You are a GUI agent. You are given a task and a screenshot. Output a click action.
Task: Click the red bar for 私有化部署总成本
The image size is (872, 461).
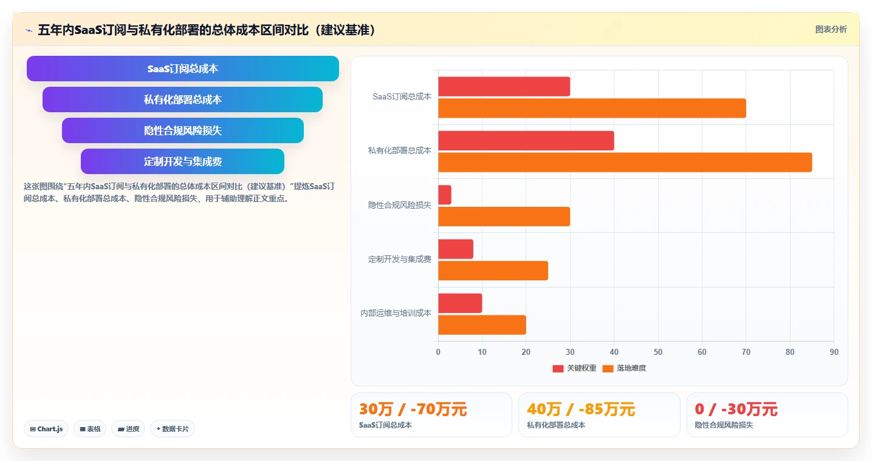tap(526, 141)
